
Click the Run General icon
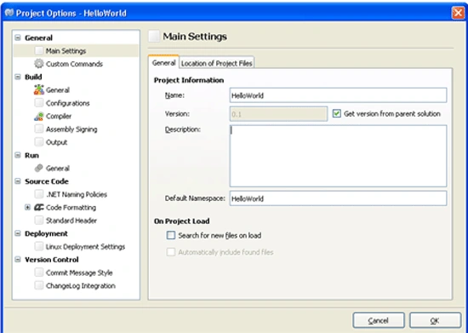[x=39, y=168]
